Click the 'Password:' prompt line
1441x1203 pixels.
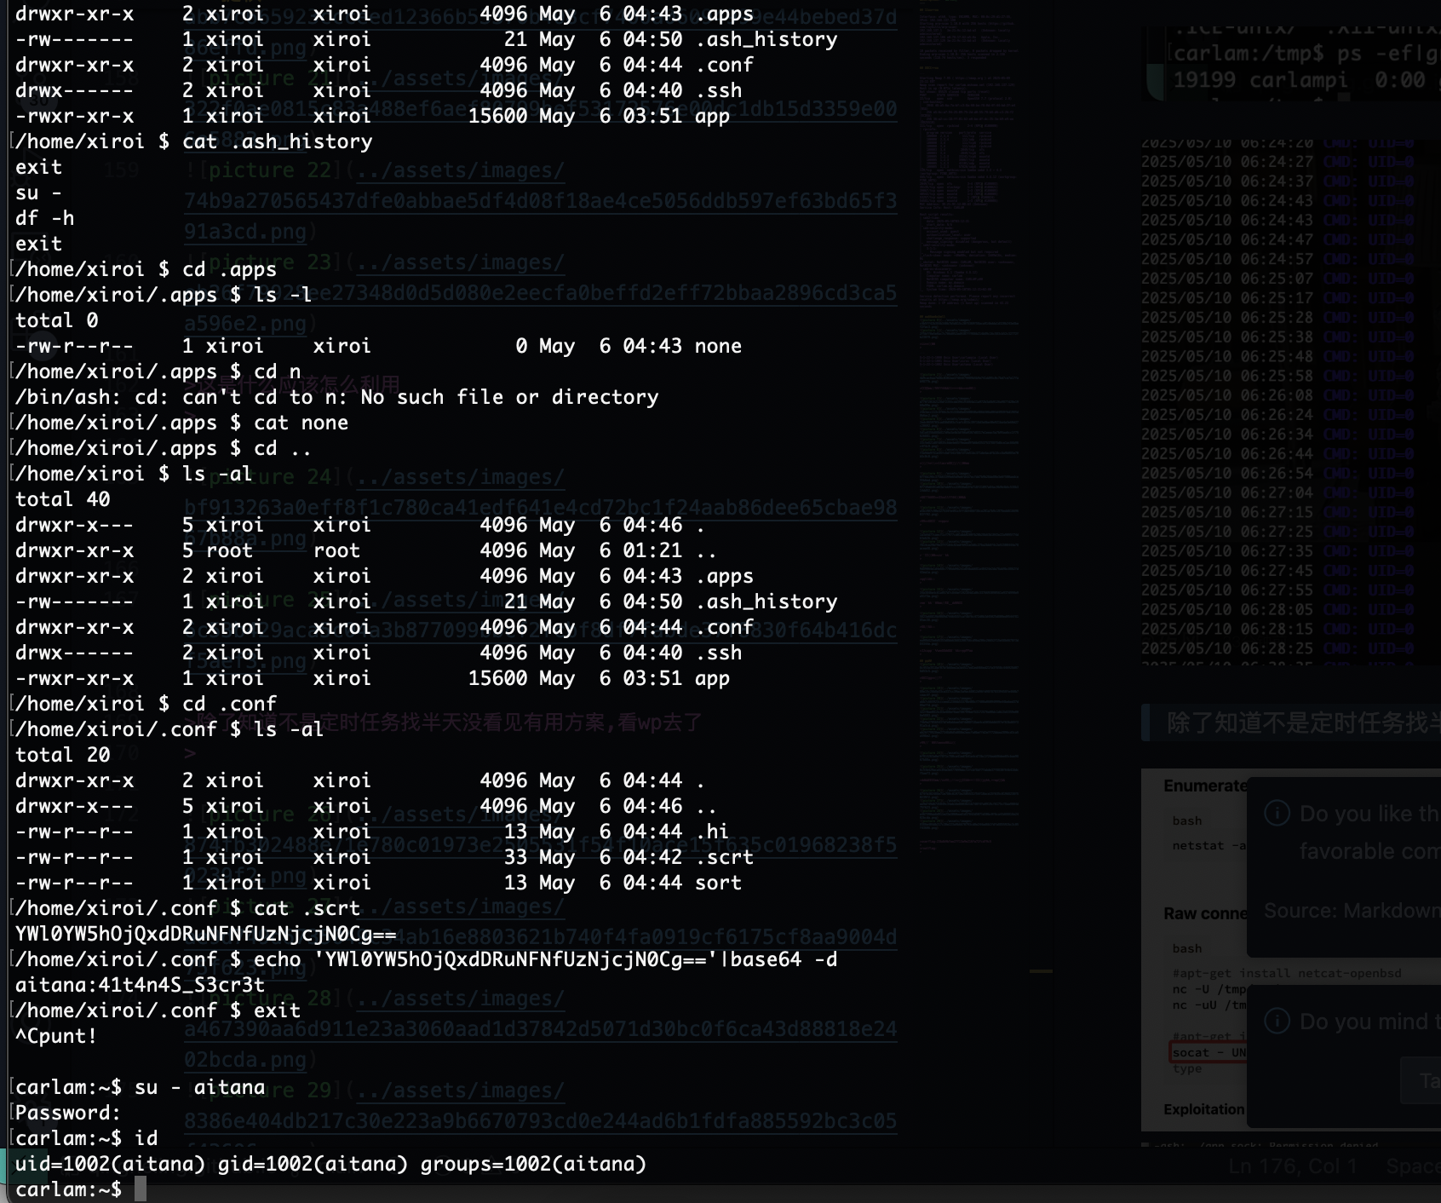(68, 1113)
